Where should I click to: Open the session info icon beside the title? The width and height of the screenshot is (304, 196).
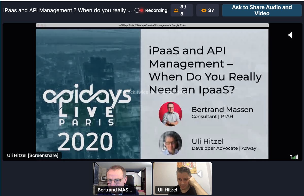pos(137,10)
